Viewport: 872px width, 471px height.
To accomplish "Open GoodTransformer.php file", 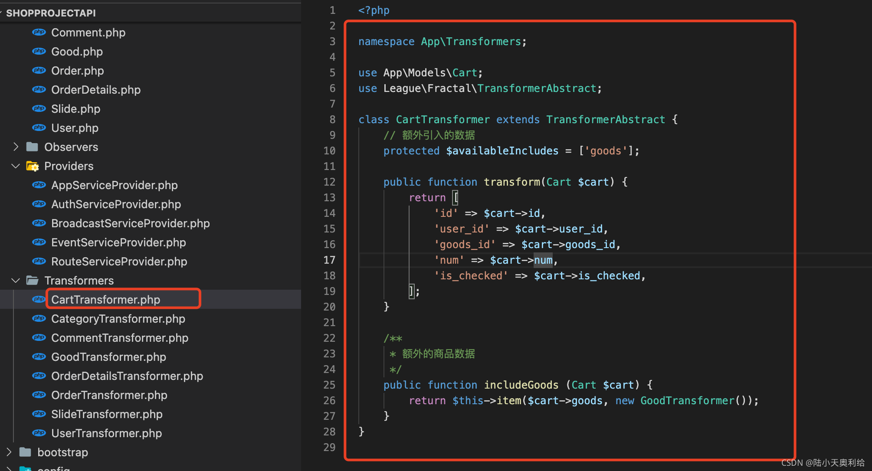I will (x=108, y=357).
